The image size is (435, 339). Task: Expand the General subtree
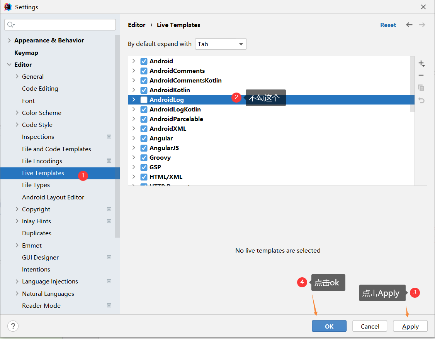click(x=17, y=76)
